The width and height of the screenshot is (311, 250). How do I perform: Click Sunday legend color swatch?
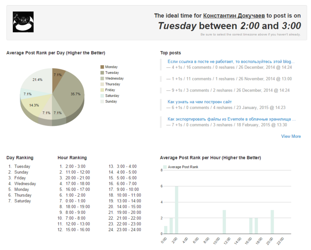pyautogui.click(x=102, y=101)
